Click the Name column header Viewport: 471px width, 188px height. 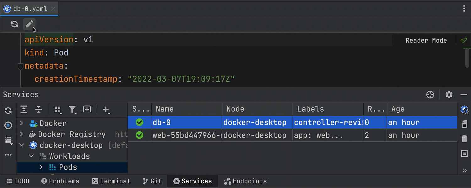click(x=187, y=109)
